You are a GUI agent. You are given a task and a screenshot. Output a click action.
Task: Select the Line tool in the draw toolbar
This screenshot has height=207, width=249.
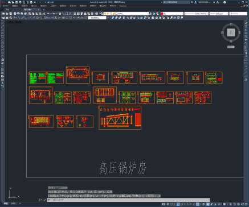[x=2, y=23]
